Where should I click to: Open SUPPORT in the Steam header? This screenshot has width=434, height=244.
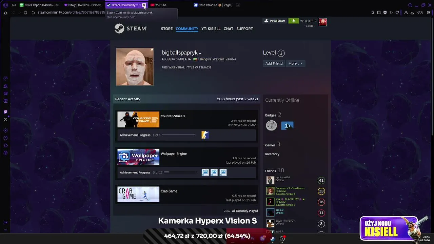(x=244, y=29)
